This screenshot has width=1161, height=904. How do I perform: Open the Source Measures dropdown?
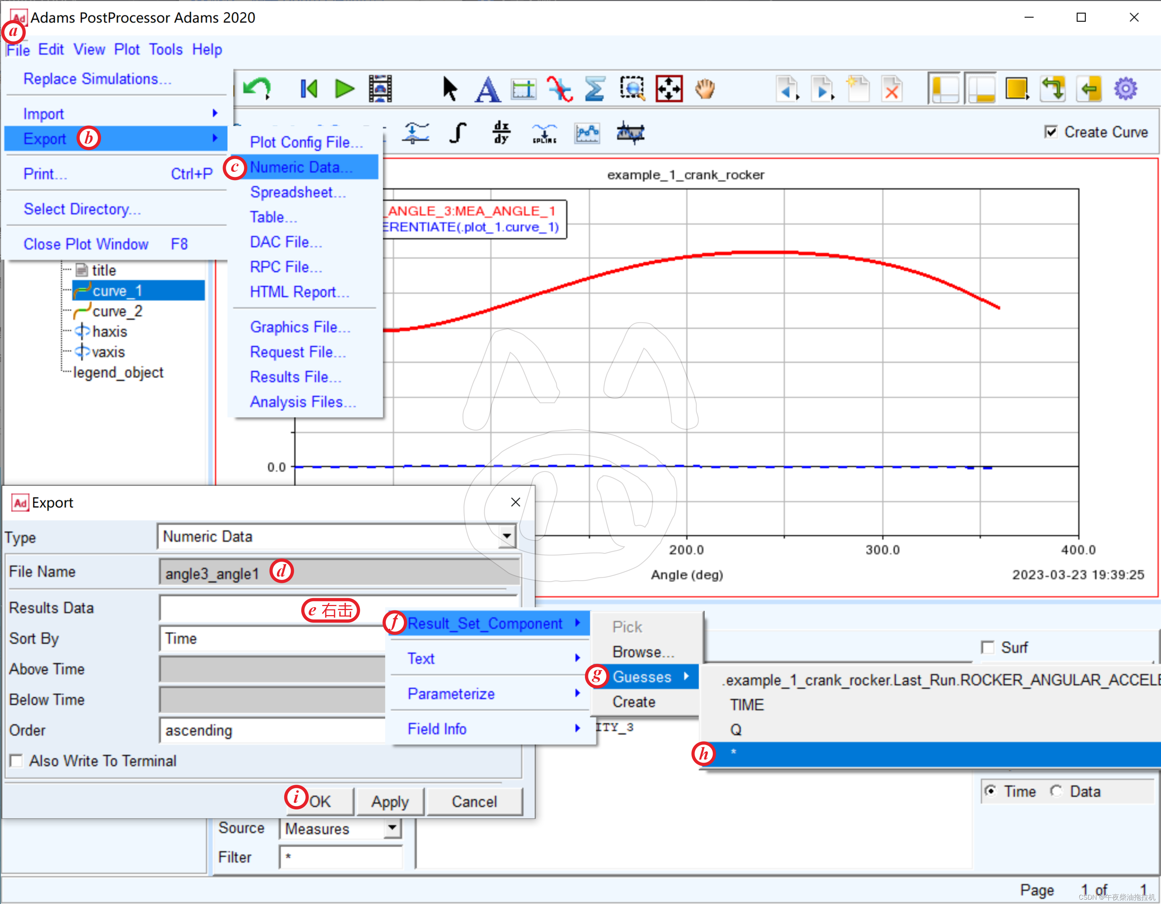(392, 828)
